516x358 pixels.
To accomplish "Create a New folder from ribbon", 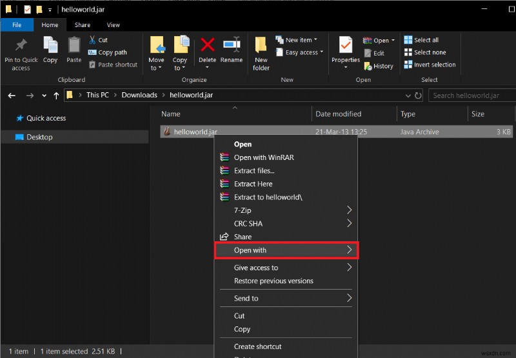I will click(x=261, y=53).
